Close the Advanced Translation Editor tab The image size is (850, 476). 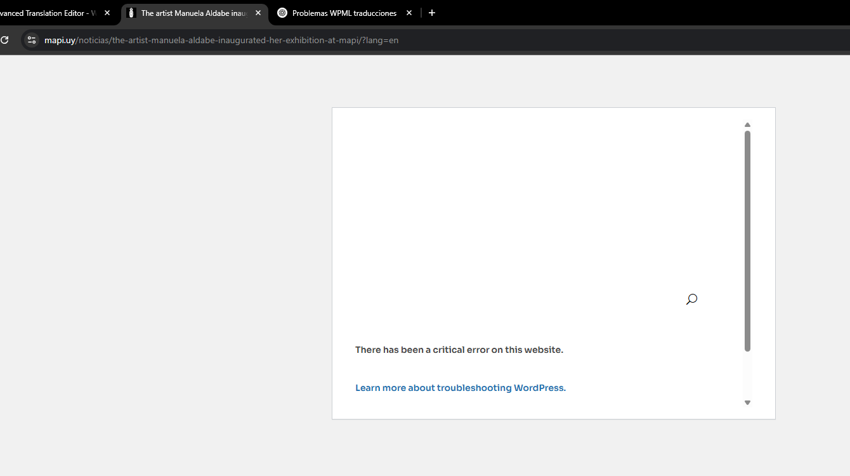click(107, 13)
